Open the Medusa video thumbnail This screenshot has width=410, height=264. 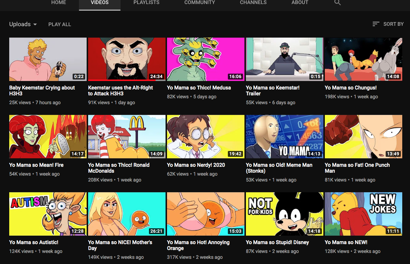click(x=206, y=59)
